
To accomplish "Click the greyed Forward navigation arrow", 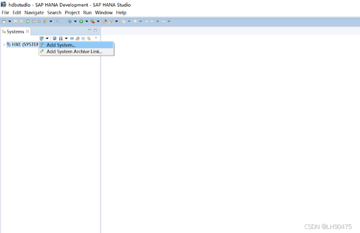I will point(163,22).
